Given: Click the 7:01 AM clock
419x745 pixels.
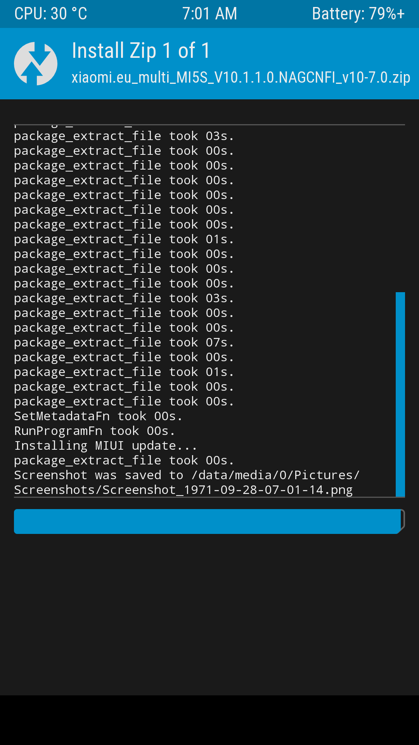Looking at the screenshot, I should [x=209, y=14].
